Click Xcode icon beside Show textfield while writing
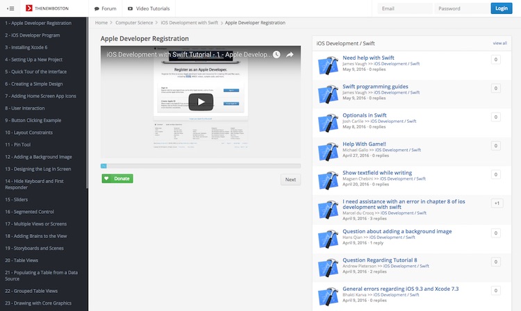 click(328, 180)
